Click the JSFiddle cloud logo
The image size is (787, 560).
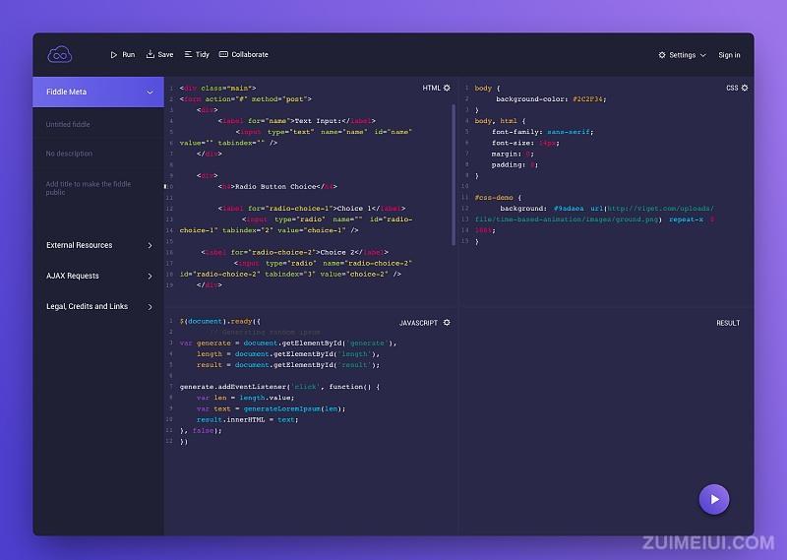pyautogui.click(x=59, y=55)
